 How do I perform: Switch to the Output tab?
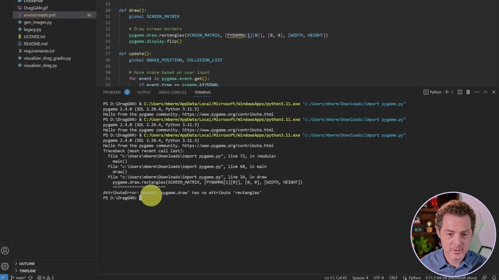(x=144, y=92)
